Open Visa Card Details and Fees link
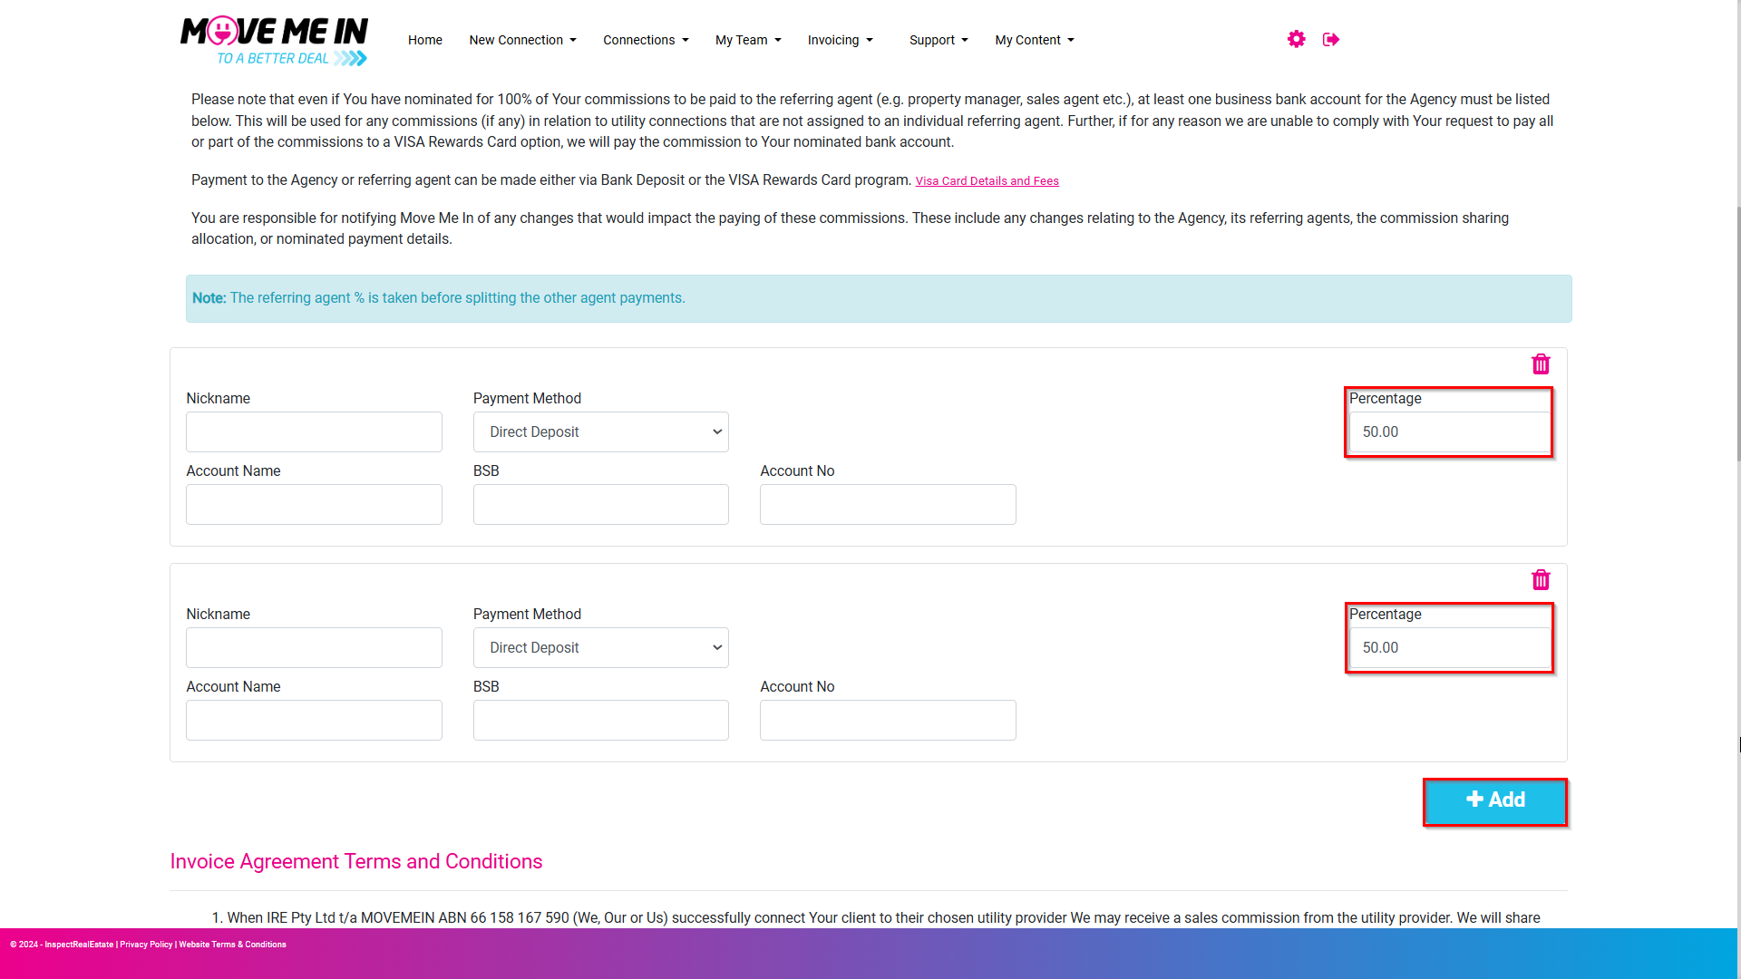The width and height of the screenshot is (1741, 979). click(987, 181)
